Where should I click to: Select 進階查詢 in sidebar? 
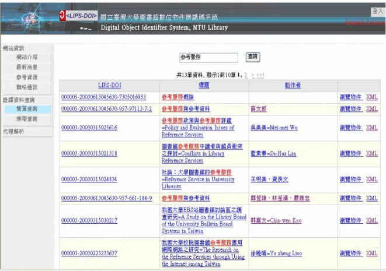click(x=27, y=119)
